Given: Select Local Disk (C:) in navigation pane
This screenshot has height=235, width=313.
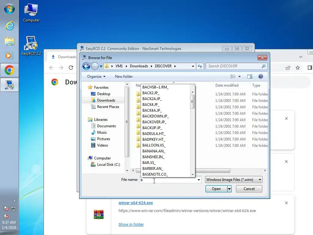Looking at the screenshot, I should [109, 164].
